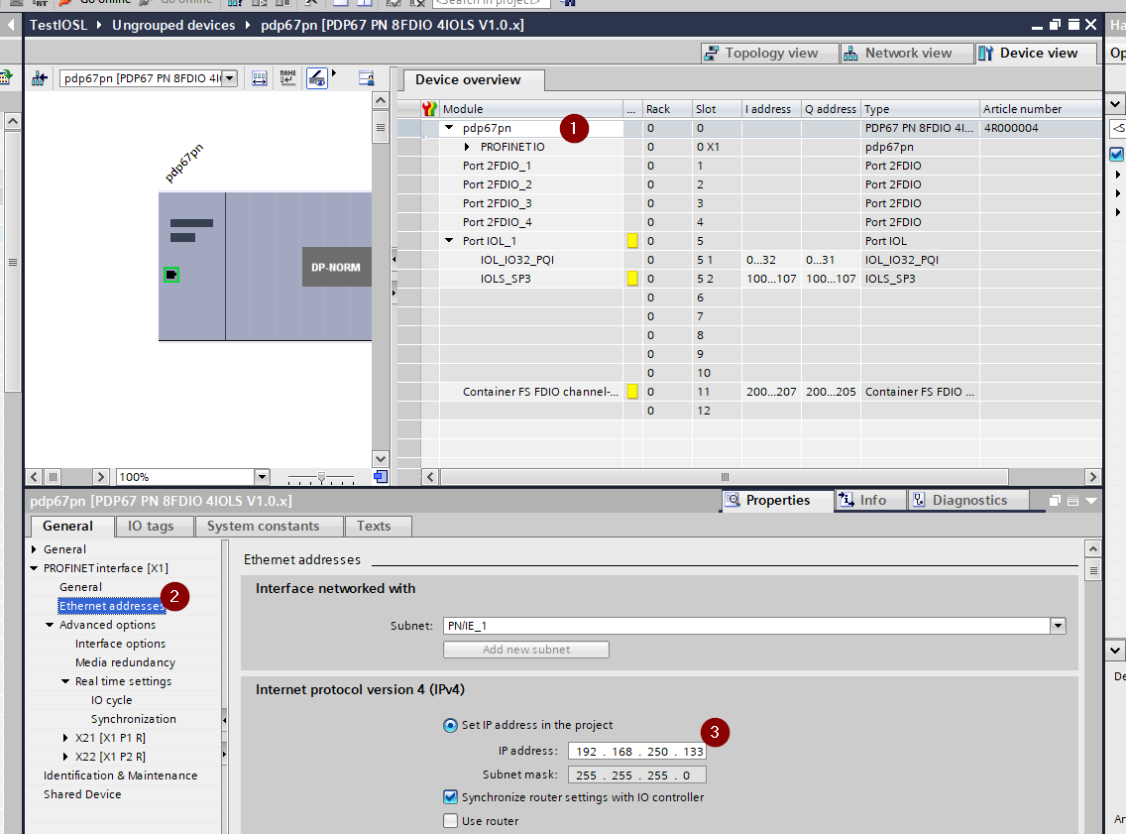
Task: Click the Topology view icon
Action: (711, 54)
